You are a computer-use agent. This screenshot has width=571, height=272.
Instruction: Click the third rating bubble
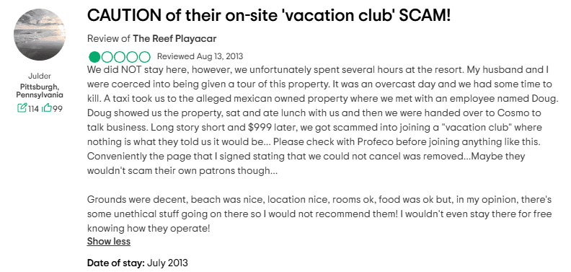tap(120, 57)
